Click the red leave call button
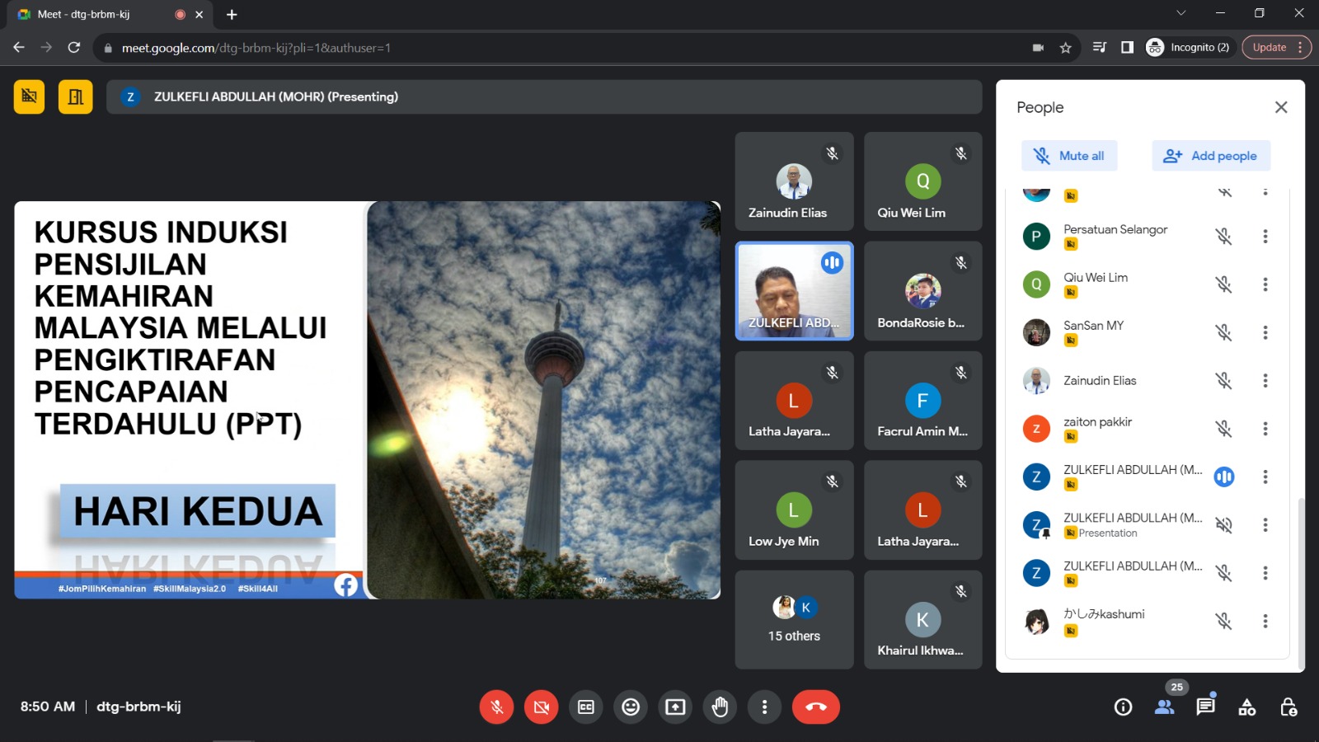The image size is (1319, 742). click(815, 707)
